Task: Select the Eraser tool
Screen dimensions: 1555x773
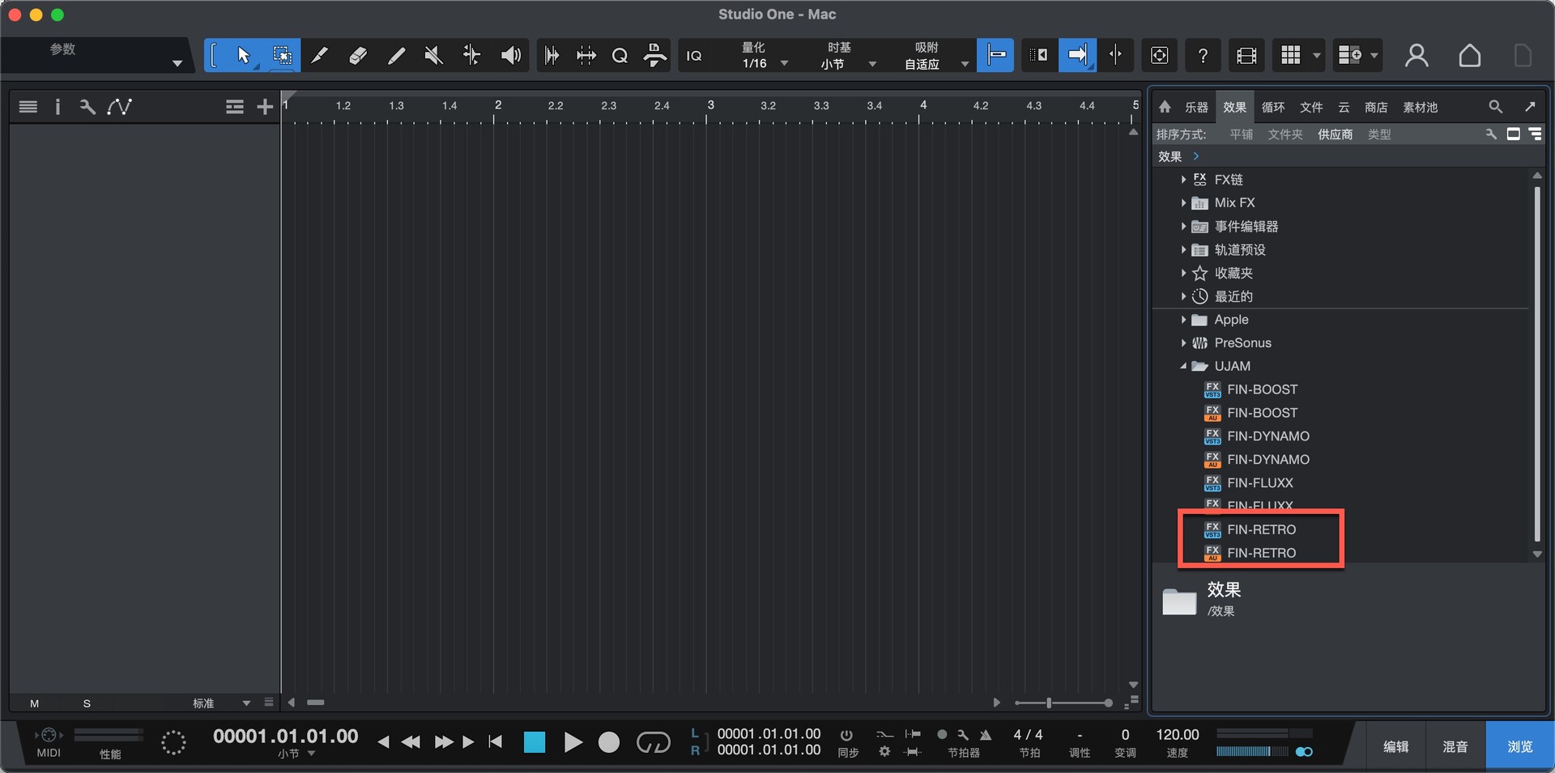Action: (357, 55)
